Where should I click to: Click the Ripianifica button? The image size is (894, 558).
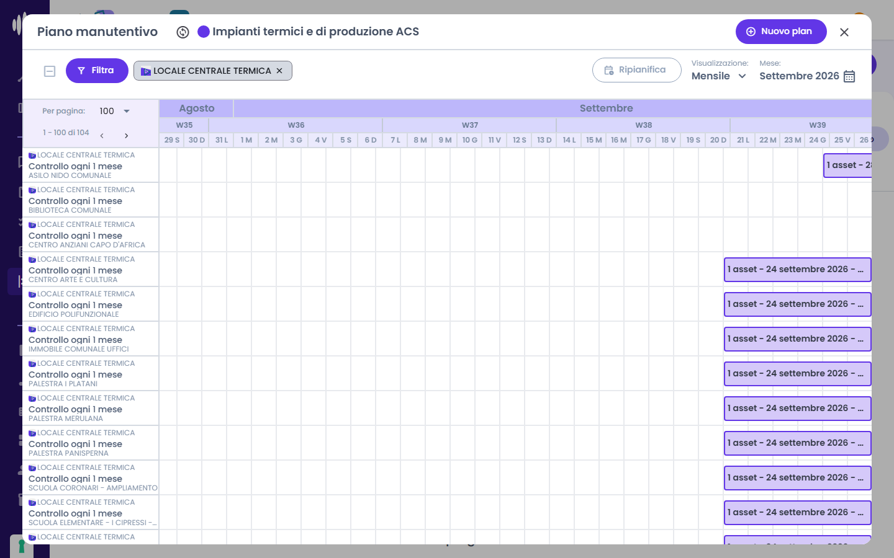pyautogui.click(x=636, y=70)
